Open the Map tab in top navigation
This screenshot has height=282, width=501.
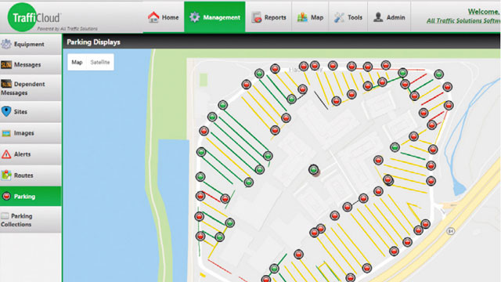coord(310,17)
